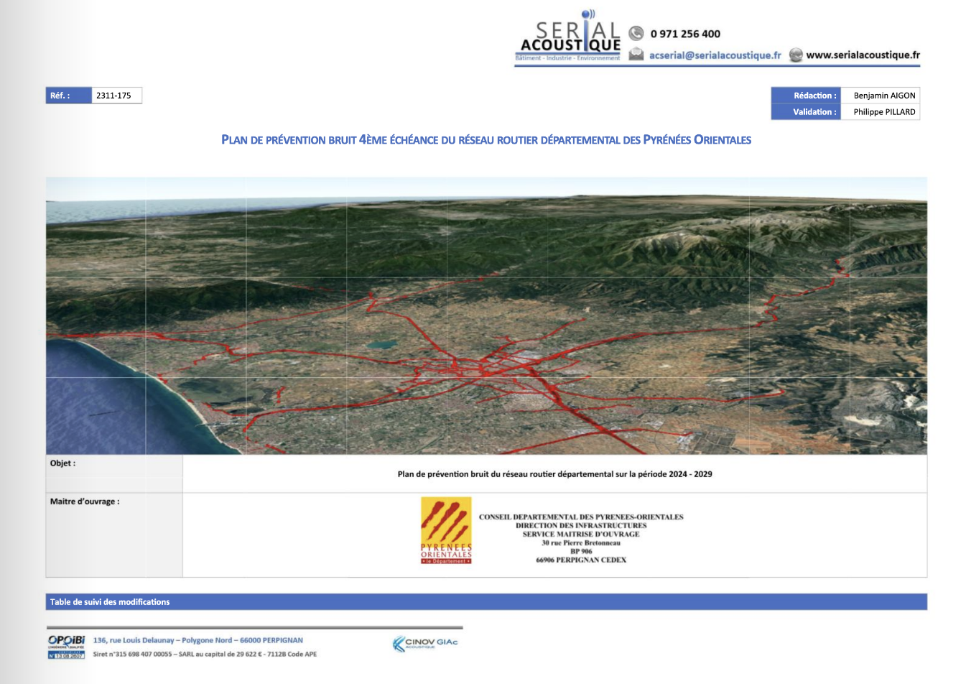Select the author name Benjamin AIGON
The width and height of the screenshot is (971, 684).
click(885, 96)
